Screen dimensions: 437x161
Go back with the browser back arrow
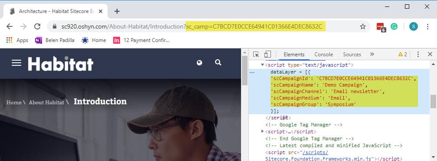(10, 26)
